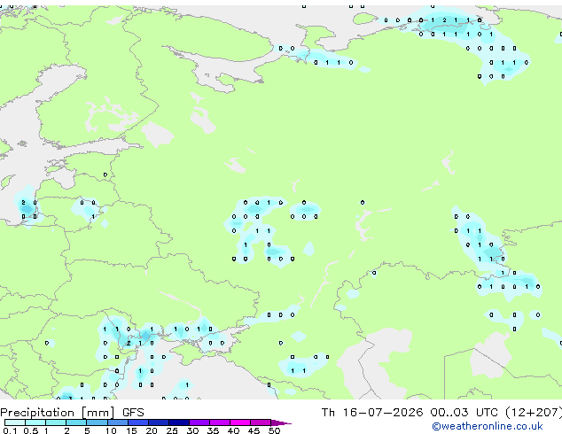Click the legend label '20'
The width and height of the screenshot is (562, 434).
pyautogui.click(x=152, y=430)
